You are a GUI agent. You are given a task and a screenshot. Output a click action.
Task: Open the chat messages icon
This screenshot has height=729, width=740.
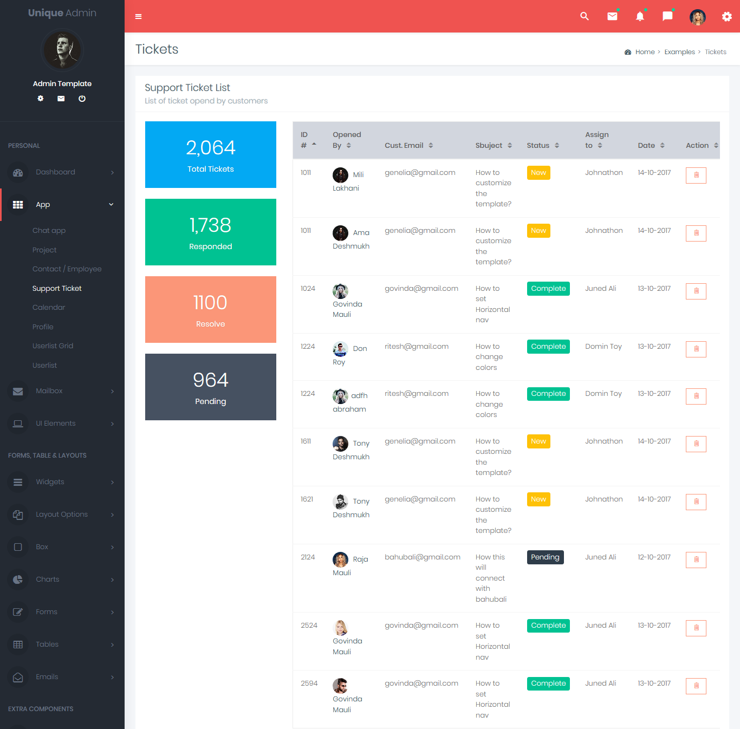pyautogui.click(x=667, y=16)
